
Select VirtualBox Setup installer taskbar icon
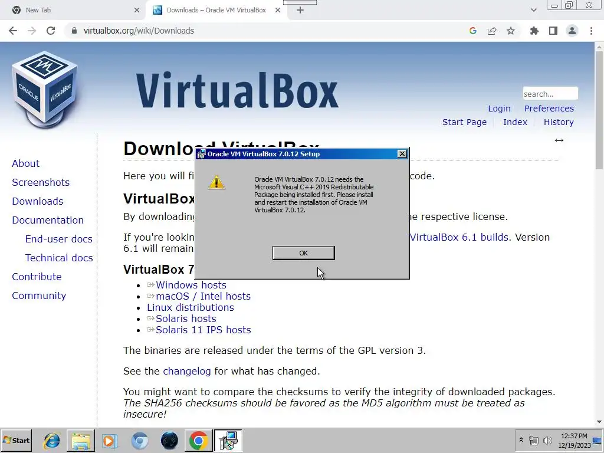228,440
